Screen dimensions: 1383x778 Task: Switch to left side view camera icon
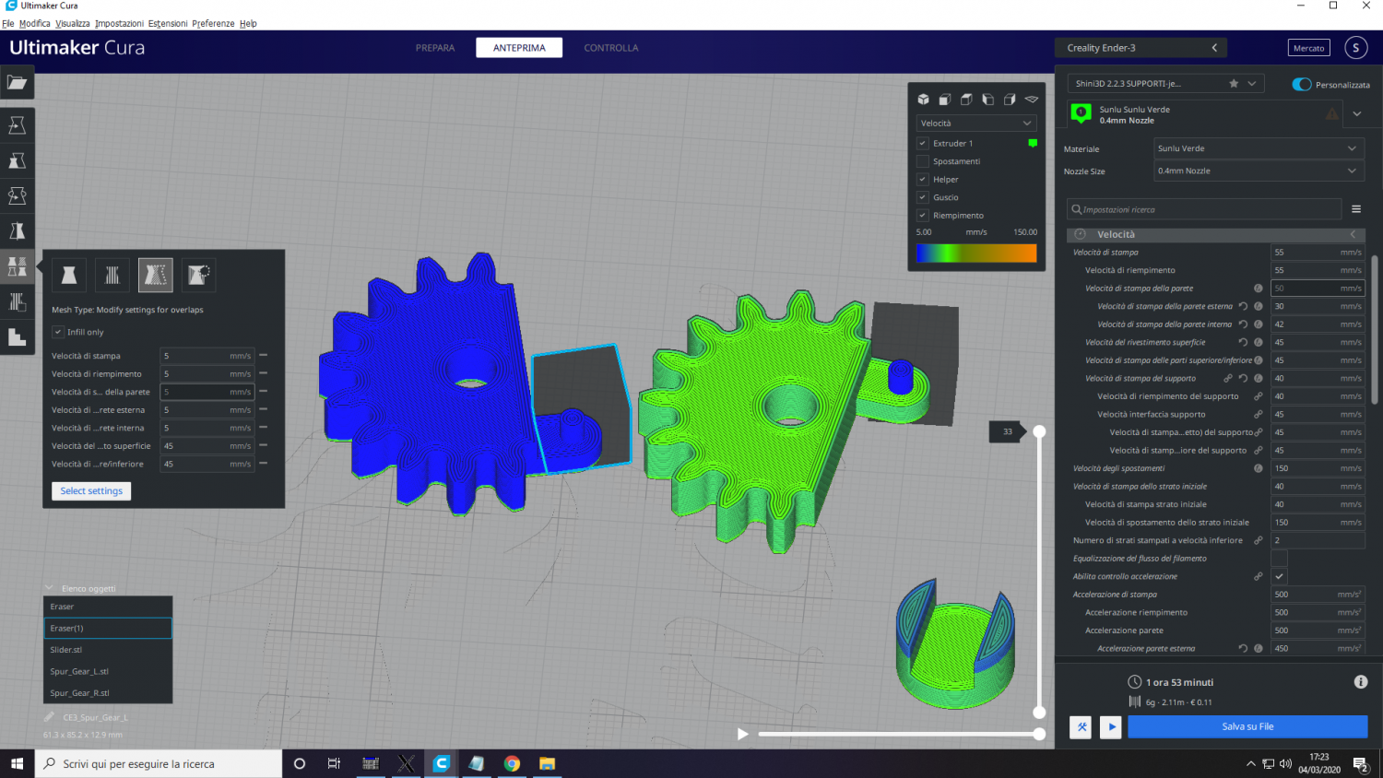coord(987,100)
